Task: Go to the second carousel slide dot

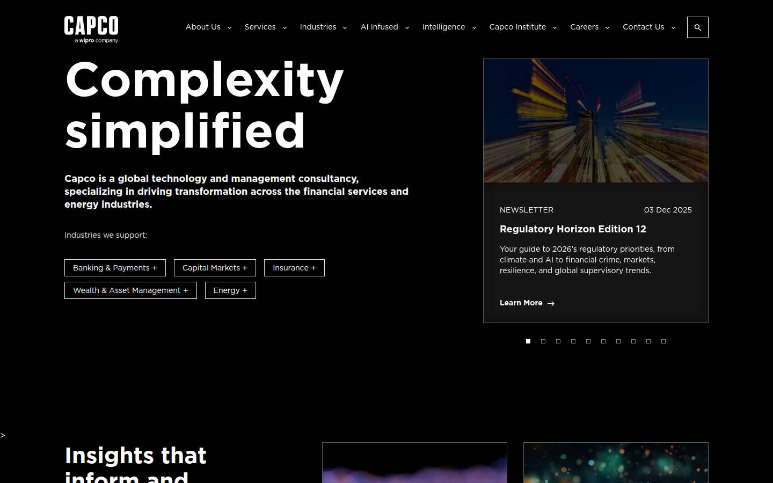Action: pyautogui.click(x=543, y=341)
